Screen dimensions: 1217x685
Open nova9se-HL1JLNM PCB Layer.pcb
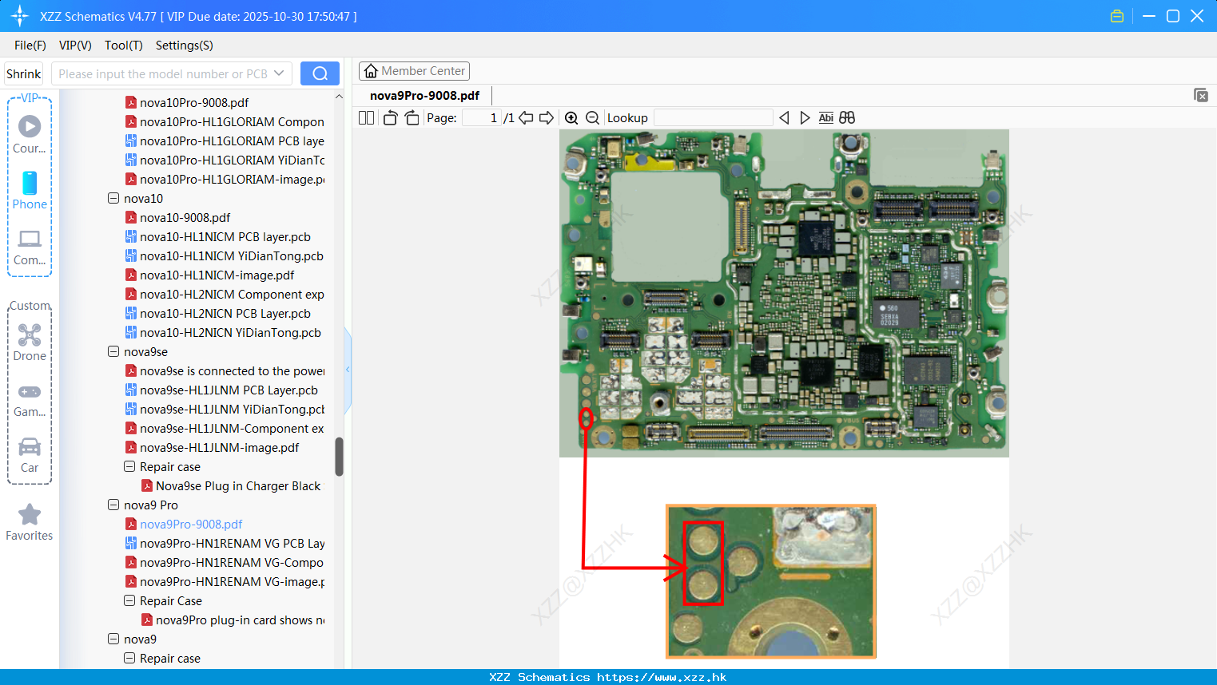(x=221, y=390)
